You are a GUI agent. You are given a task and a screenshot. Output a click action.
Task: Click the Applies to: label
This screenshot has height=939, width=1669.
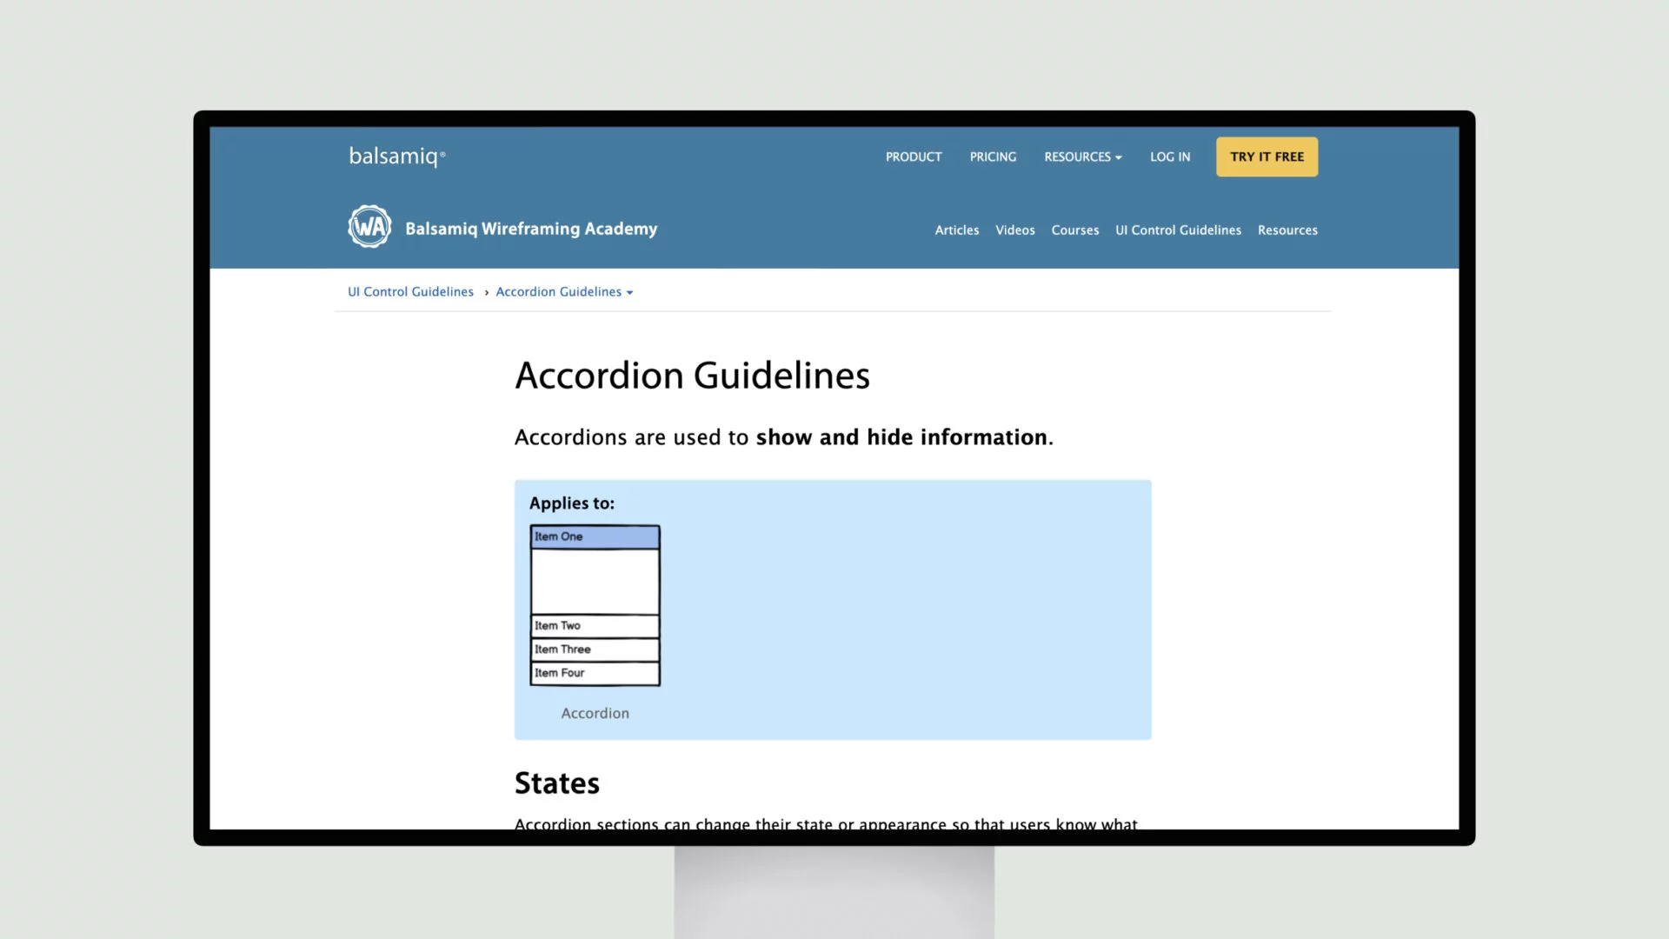572,503
